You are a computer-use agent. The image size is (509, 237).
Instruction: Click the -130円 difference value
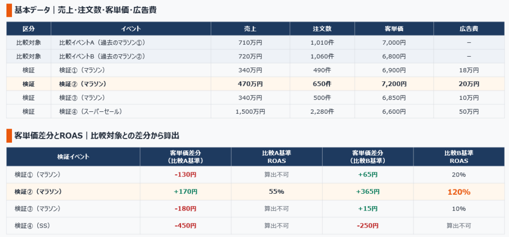point(186,175)
